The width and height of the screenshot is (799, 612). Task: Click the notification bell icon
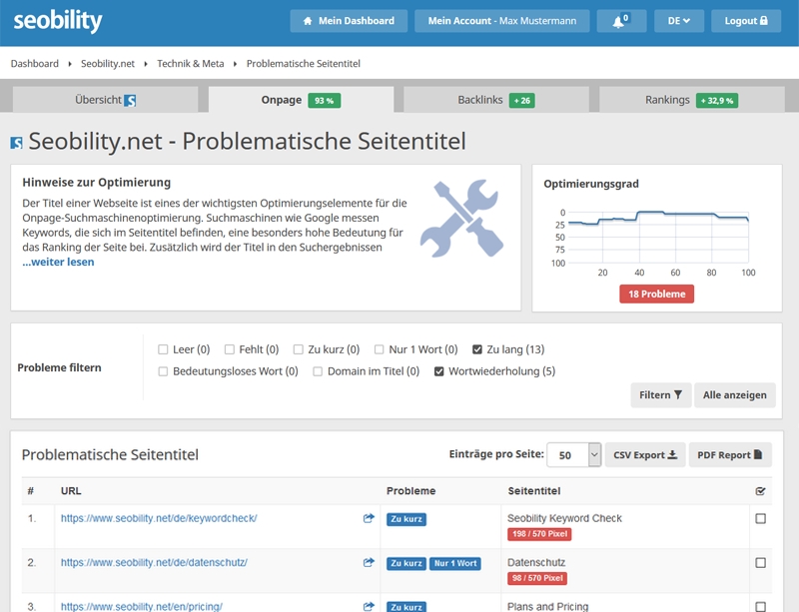click(620, 21)
